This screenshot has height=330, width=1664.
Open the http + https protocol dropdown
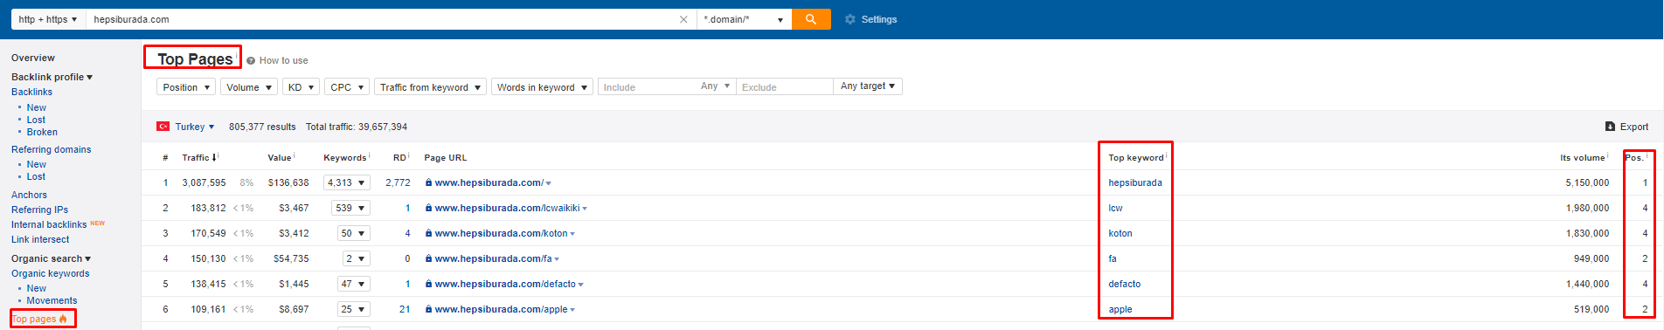point(48,19)
